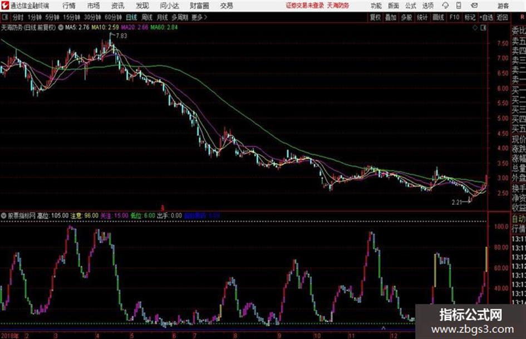Open the 选项 menu
526x339 pixels.
point(428,6)
